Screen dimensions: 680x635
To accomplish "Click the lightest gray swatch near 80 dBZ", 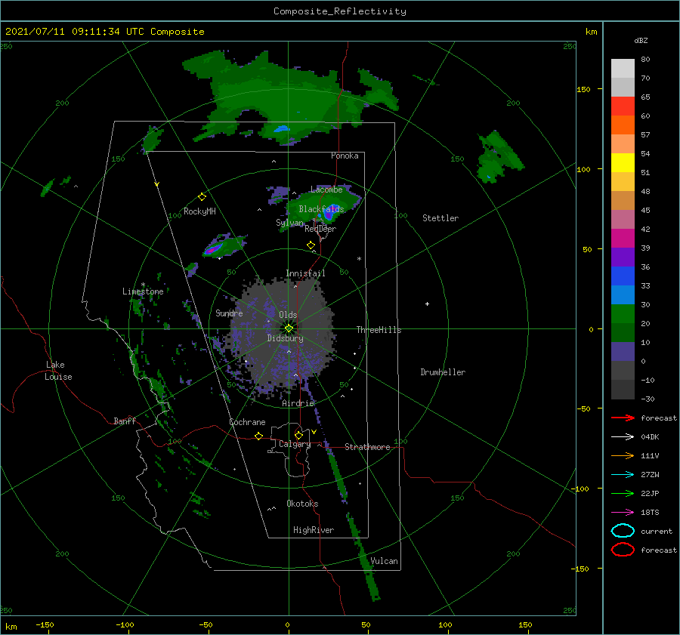I will [623, 68].
